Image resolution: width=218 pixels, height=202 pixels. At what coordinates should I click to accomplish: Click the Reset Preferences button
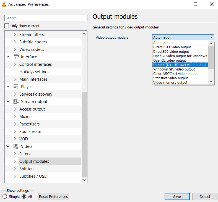coord(53,197)
